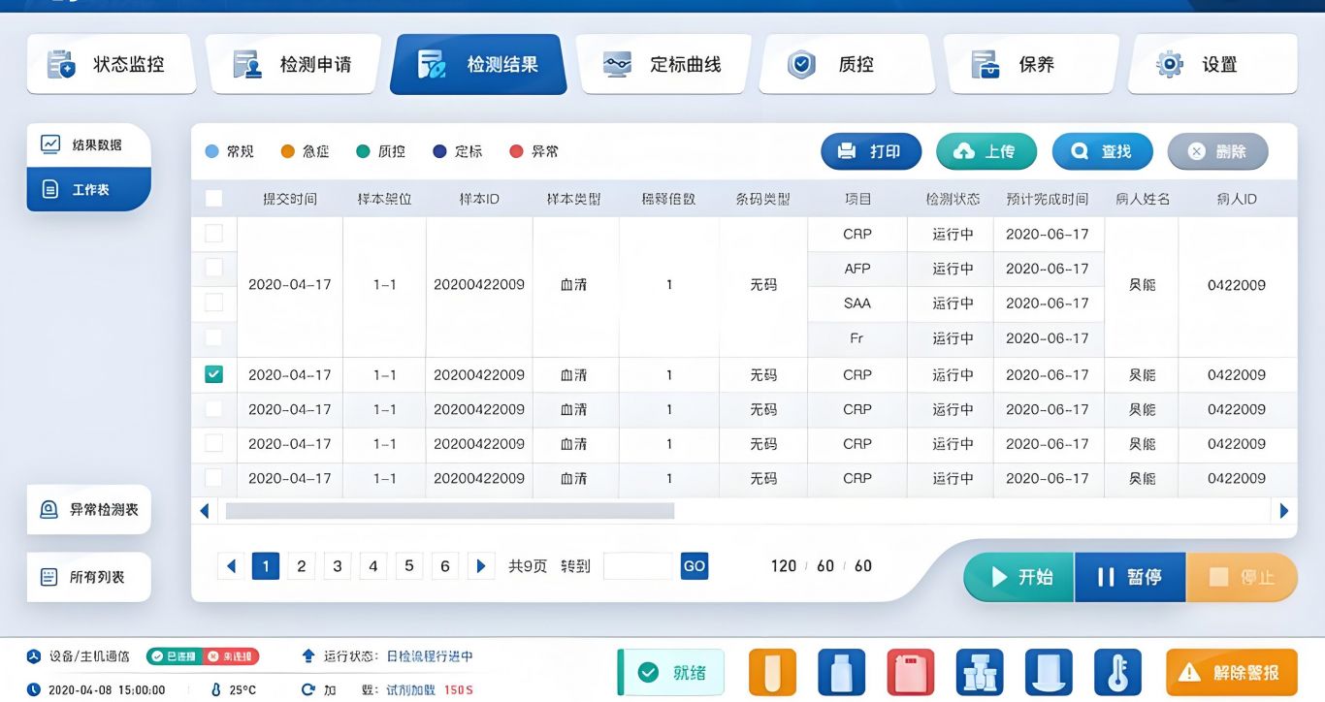Tick the checkbox for the Fr row
This screenshot has width=1325, height=702.
click(x=213, y=337)
